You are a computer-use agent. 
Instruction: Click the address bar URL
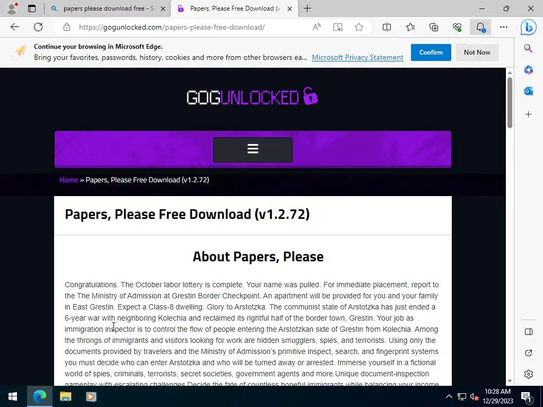coord(172,27)
